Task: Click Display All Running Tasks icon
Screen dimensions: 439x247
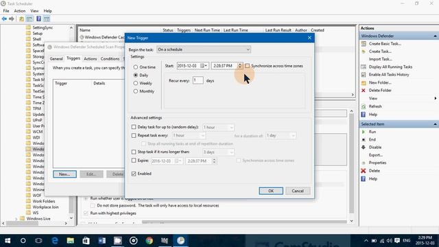Action: 364,67
